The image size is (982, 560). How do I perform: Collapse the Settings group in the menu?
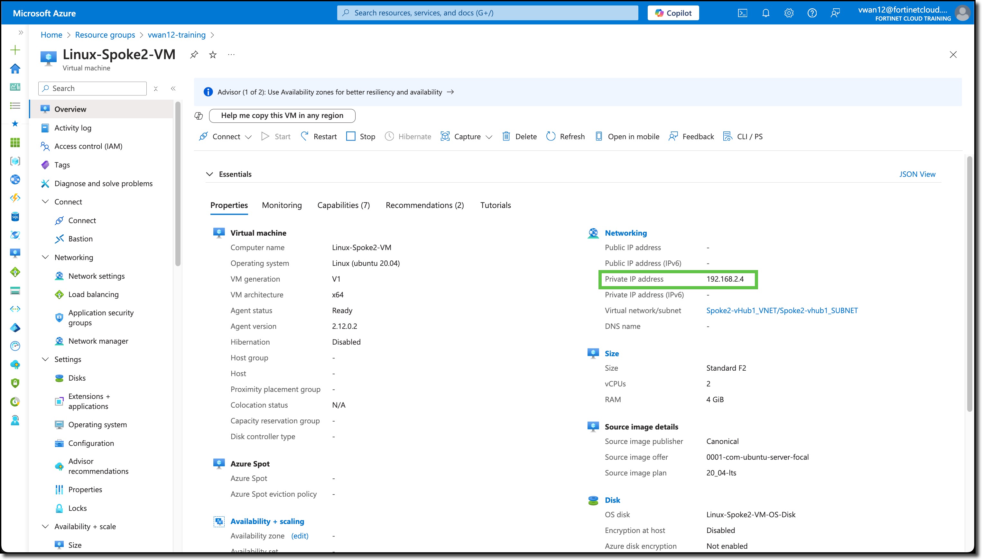[45, 359]
